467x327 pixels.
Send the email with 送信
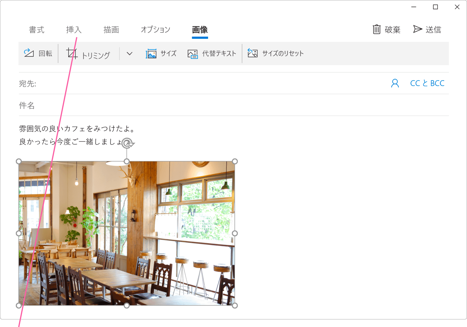tap(427, 29)
